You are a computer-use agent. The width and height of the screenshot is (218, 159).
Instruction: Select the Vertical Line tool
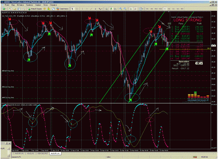pos(82,9)
